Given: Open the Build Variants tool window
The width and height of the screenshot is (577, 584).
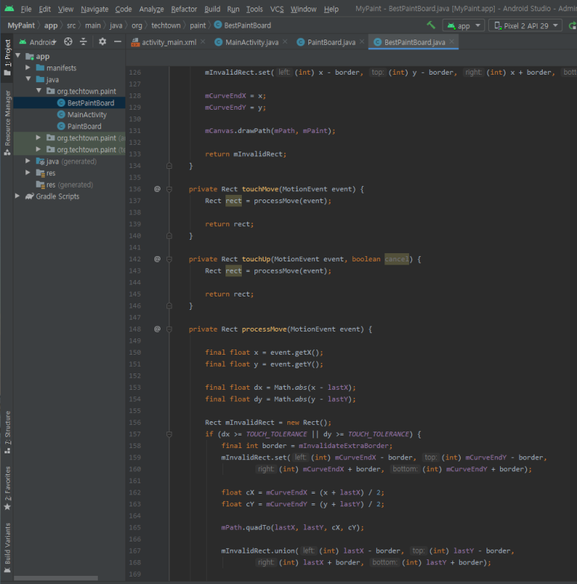Looking at the screenshot, I should point(7,548).
